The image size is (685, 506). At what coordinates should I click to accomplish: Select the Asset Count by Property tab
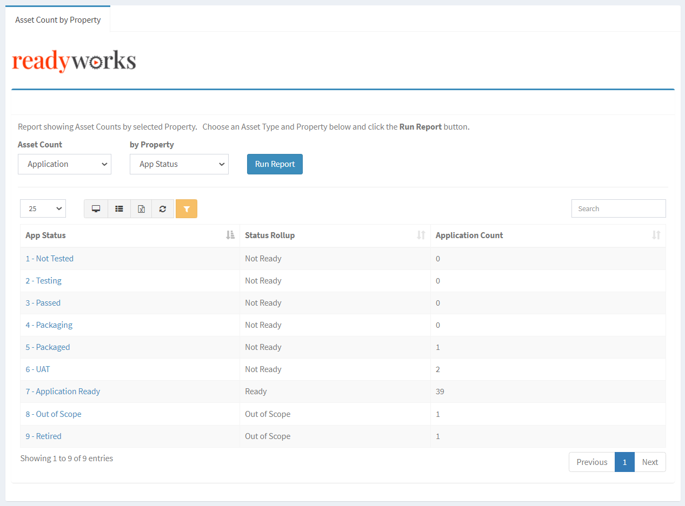pyautogui.click(x=58, y=19)
